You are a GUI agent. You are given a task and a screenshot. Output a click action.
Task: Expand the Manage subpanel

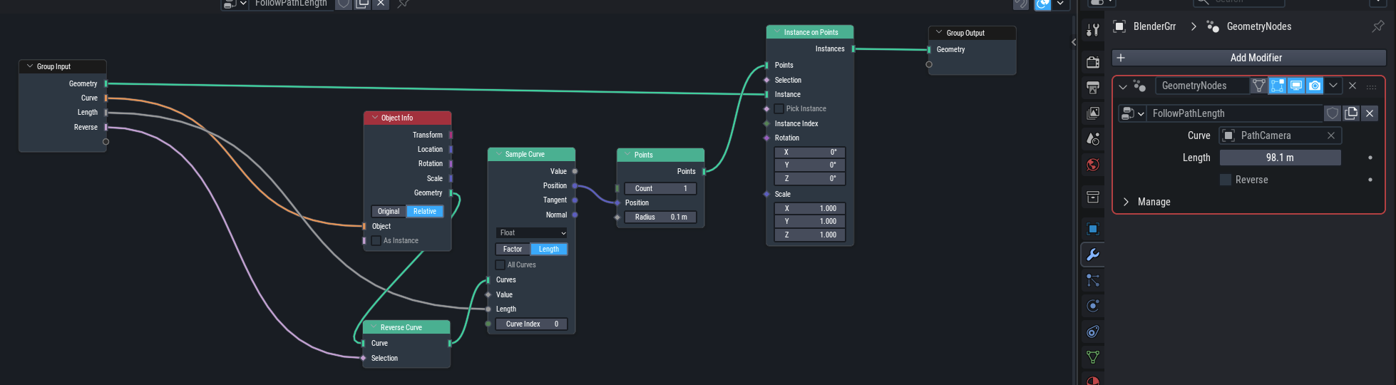[x=1126, y=202]
